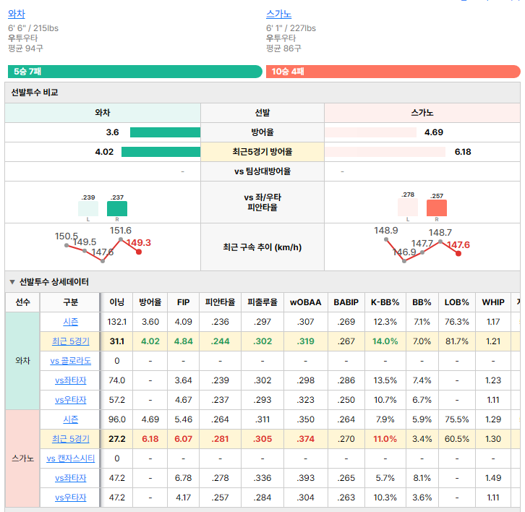
Task: Click the 이닝 column header
Action: click(x=117, y=302)
